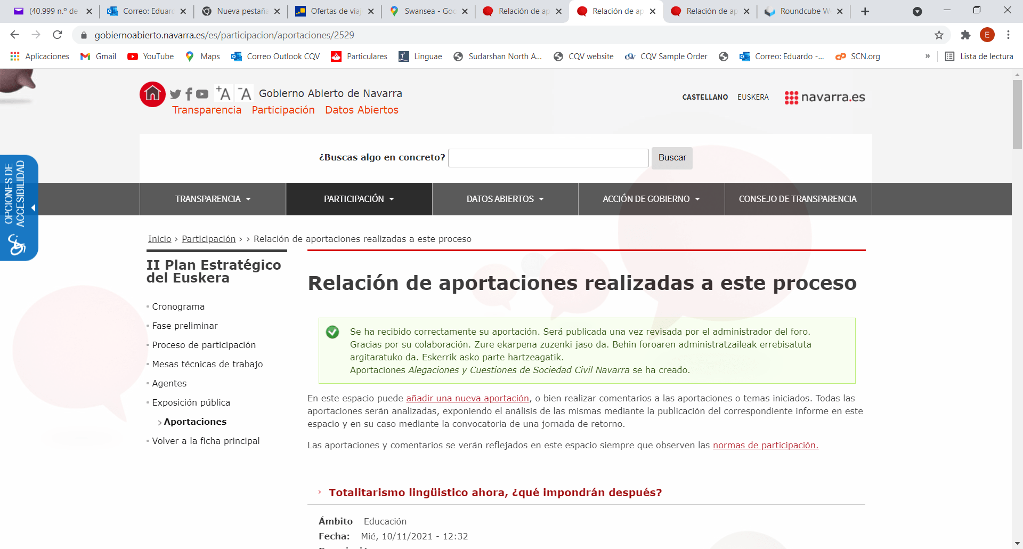This screenshot has width=1023, height=549.
Task: Open the Gmail bookmark in the bookmarks bar
Action: pyautogui.click(x=98, y=56)
